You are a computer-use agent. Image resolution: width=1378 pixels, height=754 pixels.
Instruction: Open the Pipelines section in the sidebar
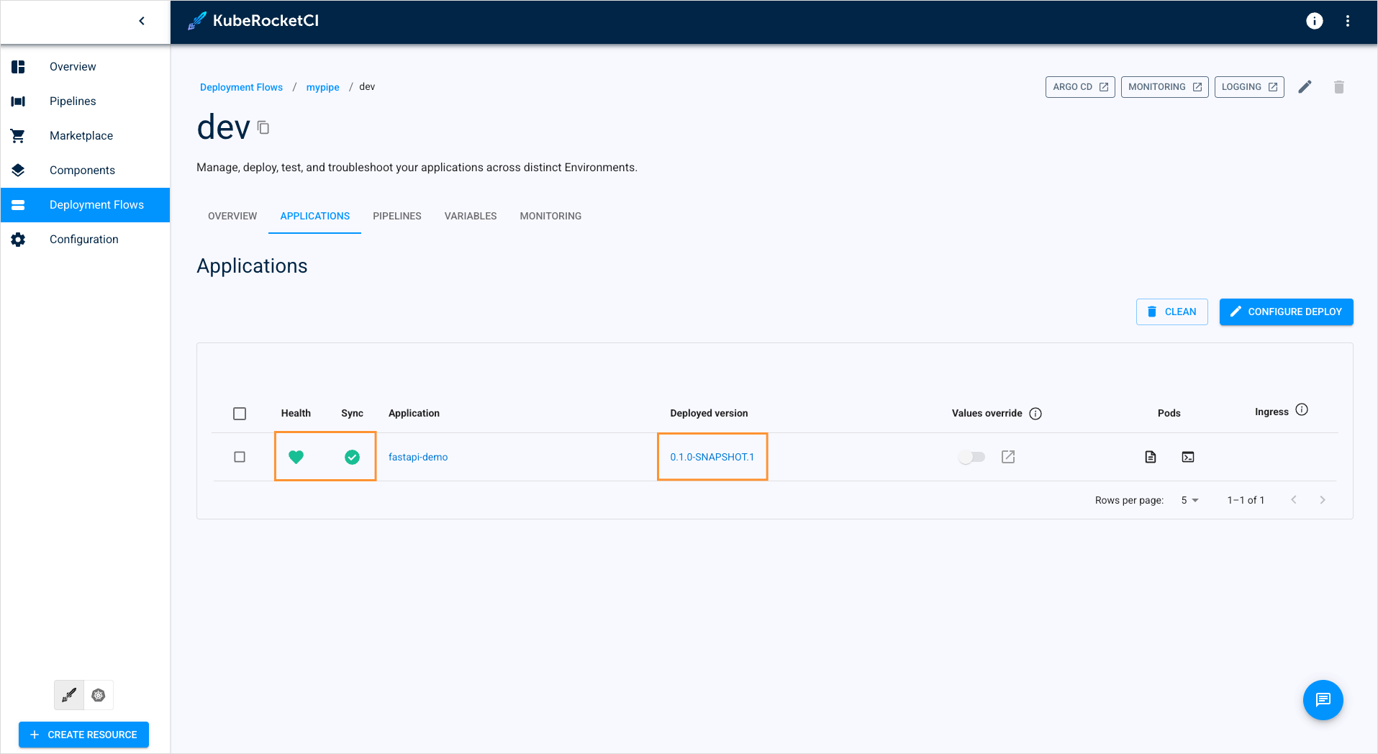[72, 101]
